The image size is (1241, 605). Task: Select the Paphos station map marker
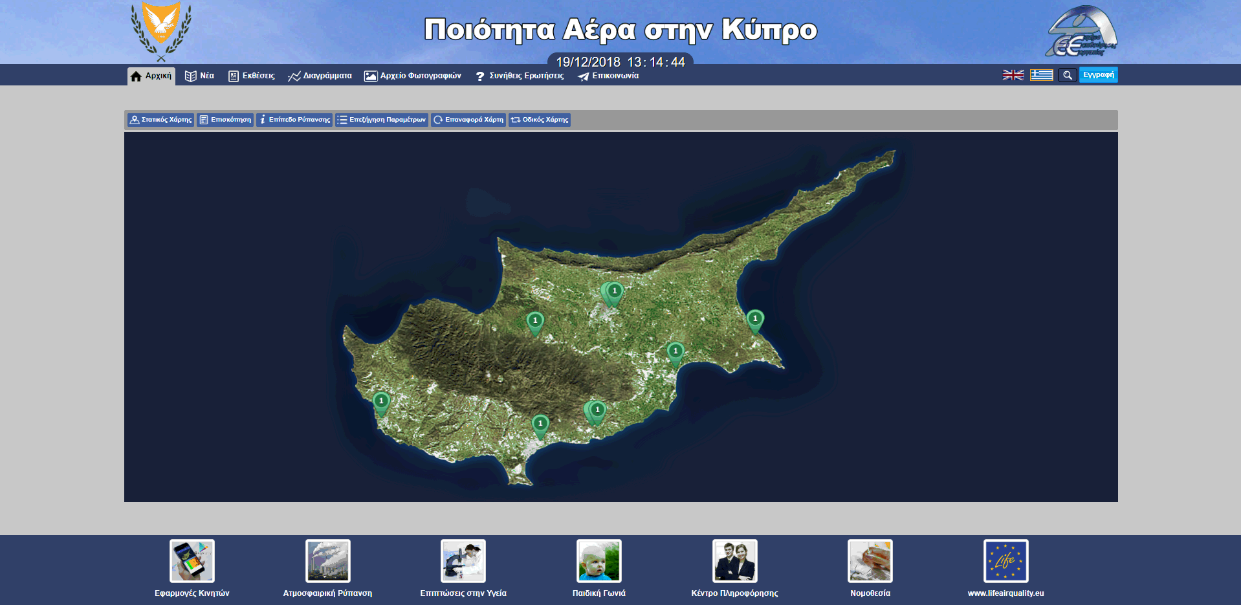(x=381, y=402)
